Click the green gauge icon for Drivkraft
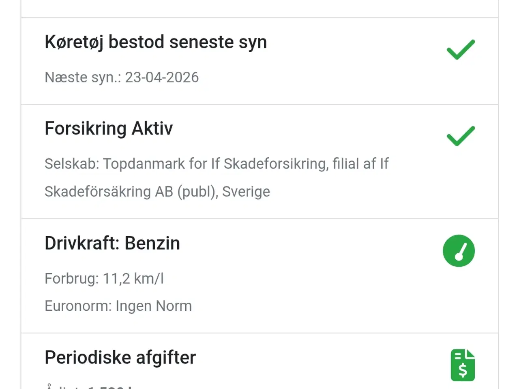Viewport: 519px width, 389px height. coord(459,251)
